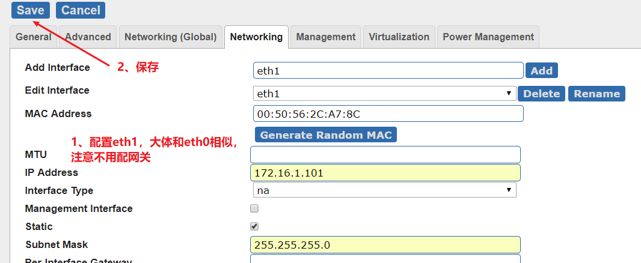
Task: Go to Power Management tab
Action: pos(488,37)
